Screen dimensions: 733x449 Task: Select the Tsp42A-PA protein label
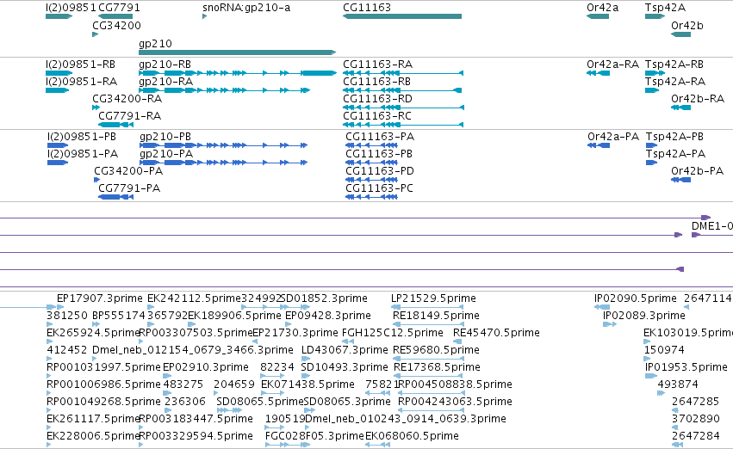tap(675, 154)
